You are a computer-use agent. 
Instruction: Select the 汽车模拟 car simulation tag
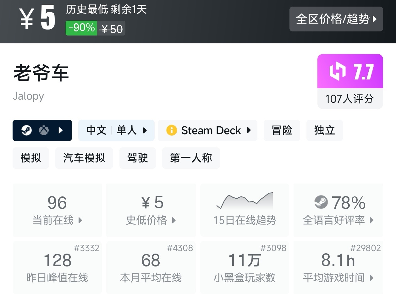click(x=84, y=158)
